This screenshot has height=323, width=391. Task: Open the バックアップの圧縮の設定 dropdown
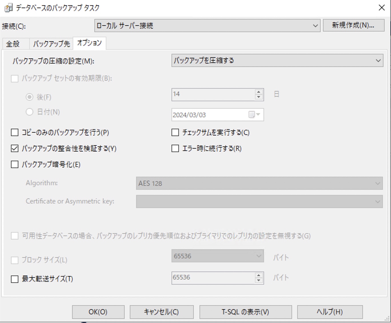click(277, 61)
